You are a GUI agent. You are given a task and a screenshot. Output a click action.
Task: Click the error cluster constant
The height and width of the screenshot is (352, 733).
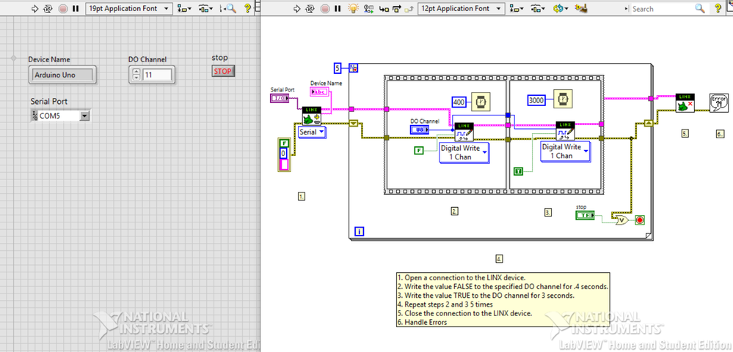point(284,155)
